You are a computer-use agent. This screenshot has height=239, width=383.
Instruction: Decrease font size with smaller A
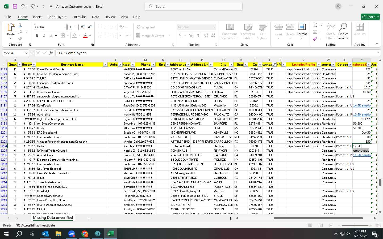(x=89, y=27)
